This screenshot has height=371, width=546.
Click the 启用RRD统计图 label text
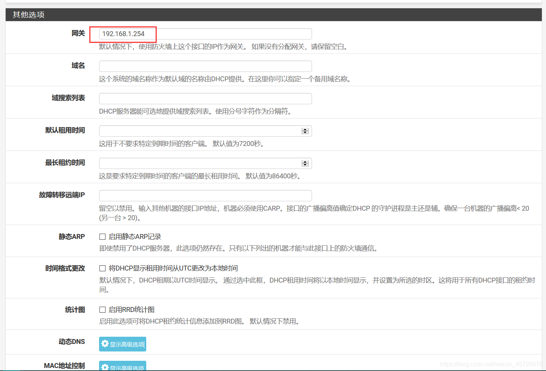132,310
